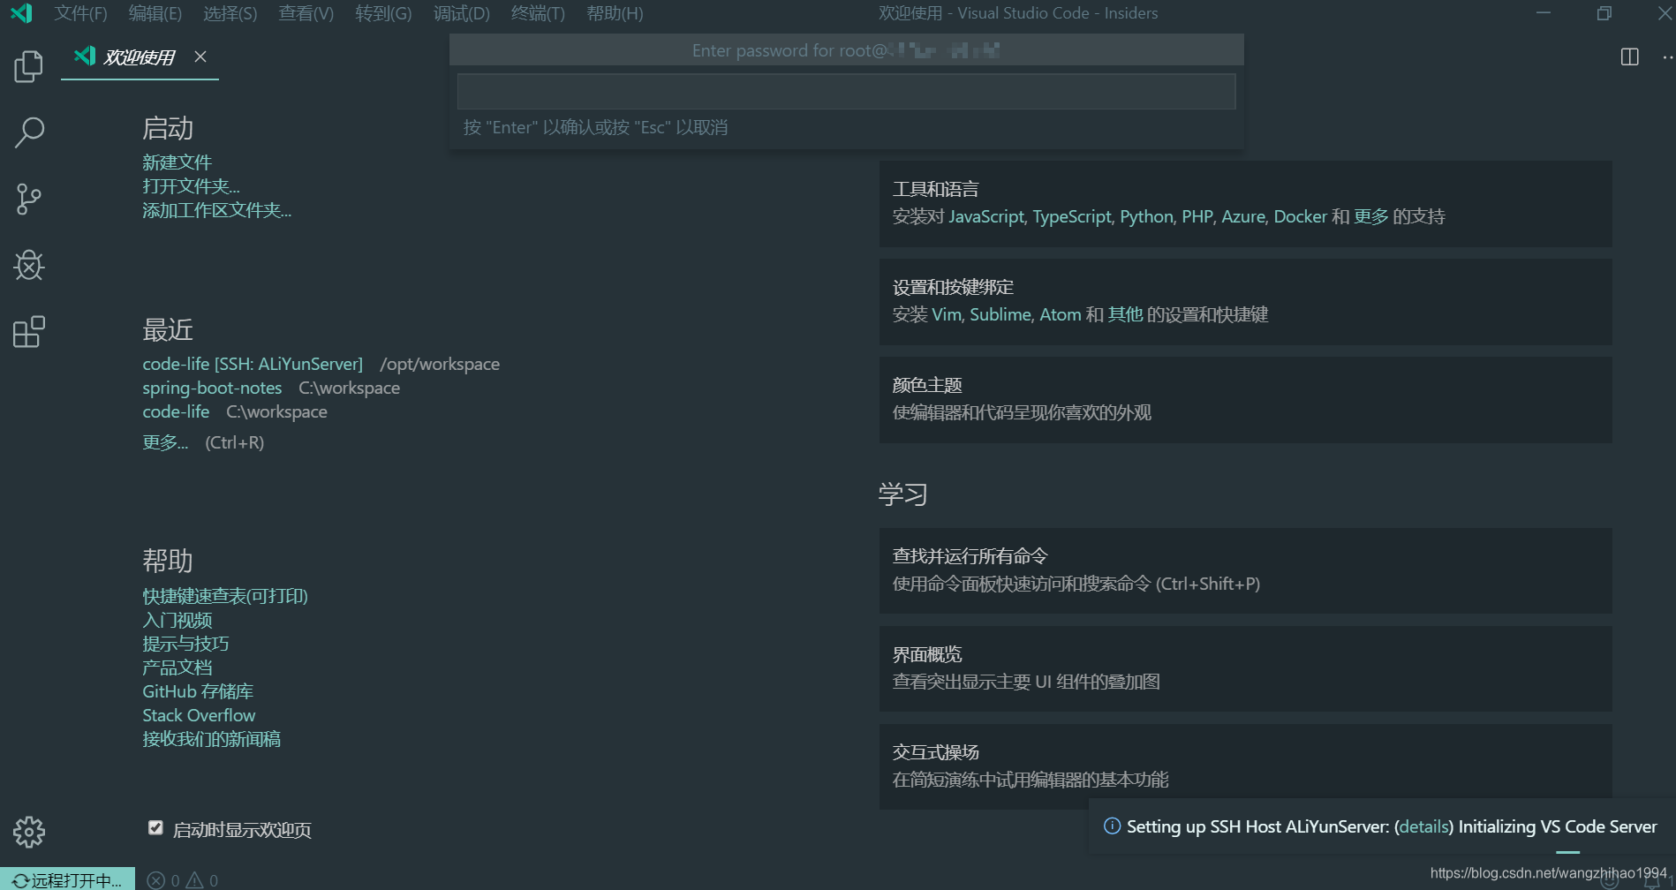Click the 打开文件夹... link
Image resolution: width=1676 pixels, height=890 pixels.
click(191, 186)
